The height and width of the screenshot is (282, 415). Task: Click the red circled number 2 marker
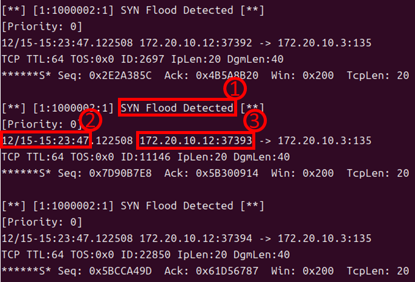click(x=90, y=120)
